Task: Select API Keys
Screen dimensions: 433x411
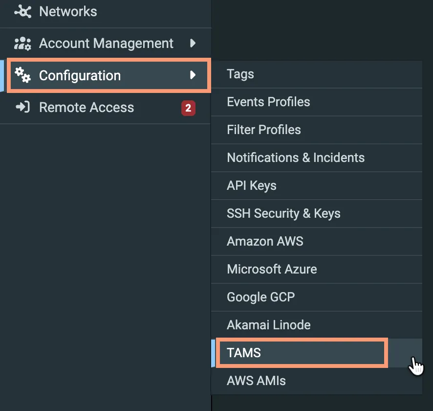Action: 317,186
